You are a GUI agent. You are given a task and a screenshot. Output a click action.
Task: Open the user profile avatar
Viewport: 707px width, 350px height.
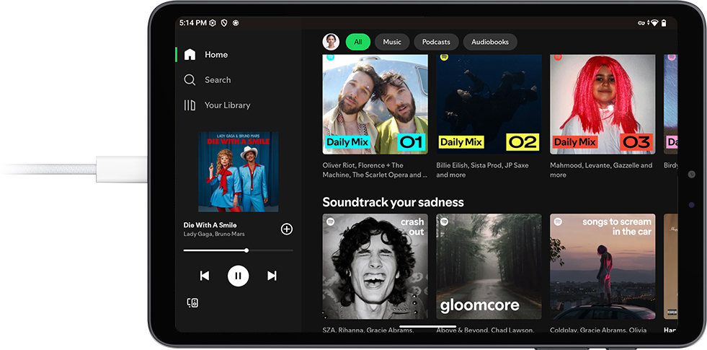(x=331, y=42)
